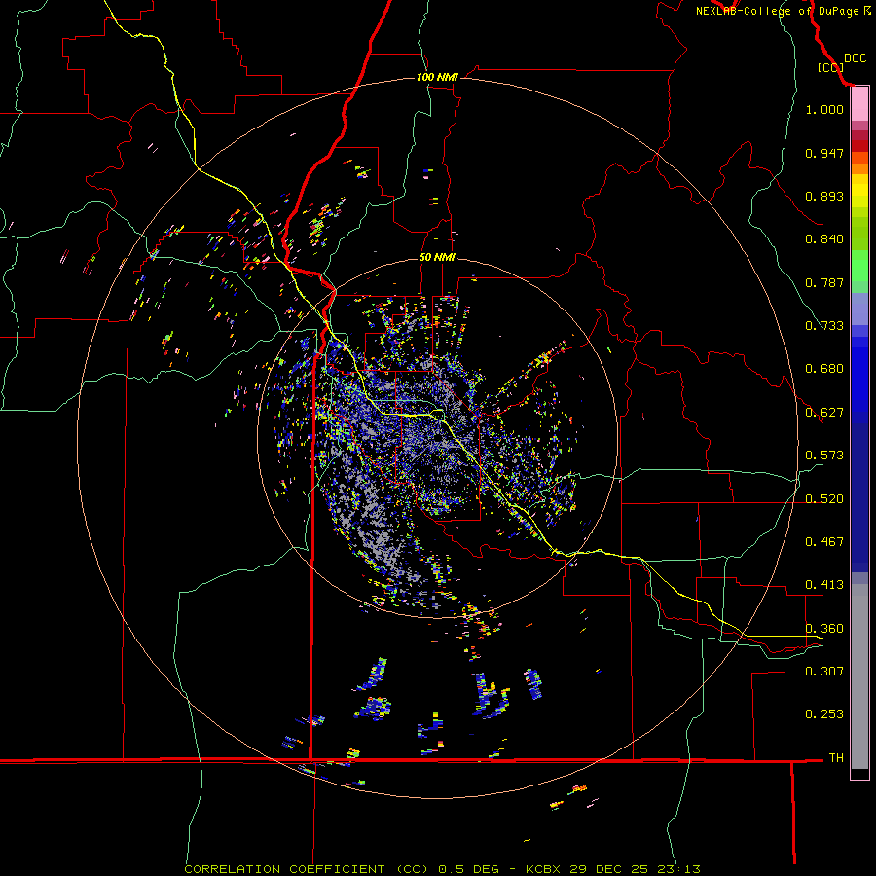Click the 0.840 color scale value
The width and height of the screenshot is (876, 876).
tap(824, 239)
